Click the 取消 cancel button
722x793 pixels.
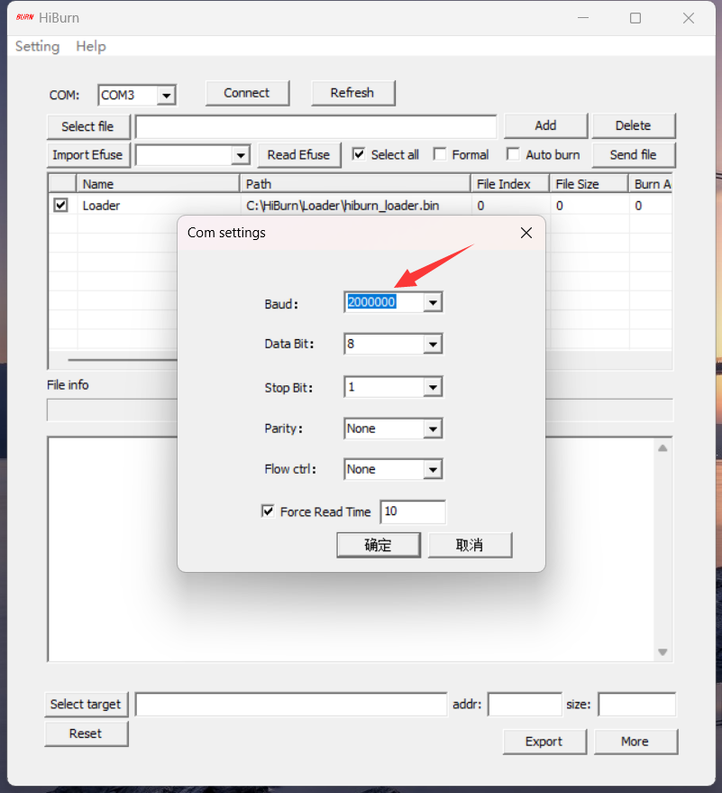coord(470,545)
